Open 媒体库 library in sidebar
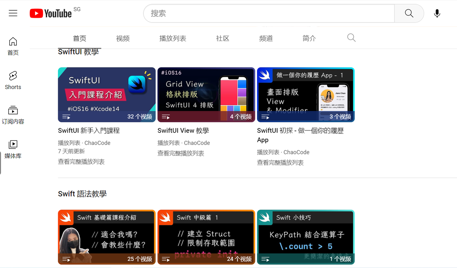This screenshot has width=457, height=268. coord(13,149)
